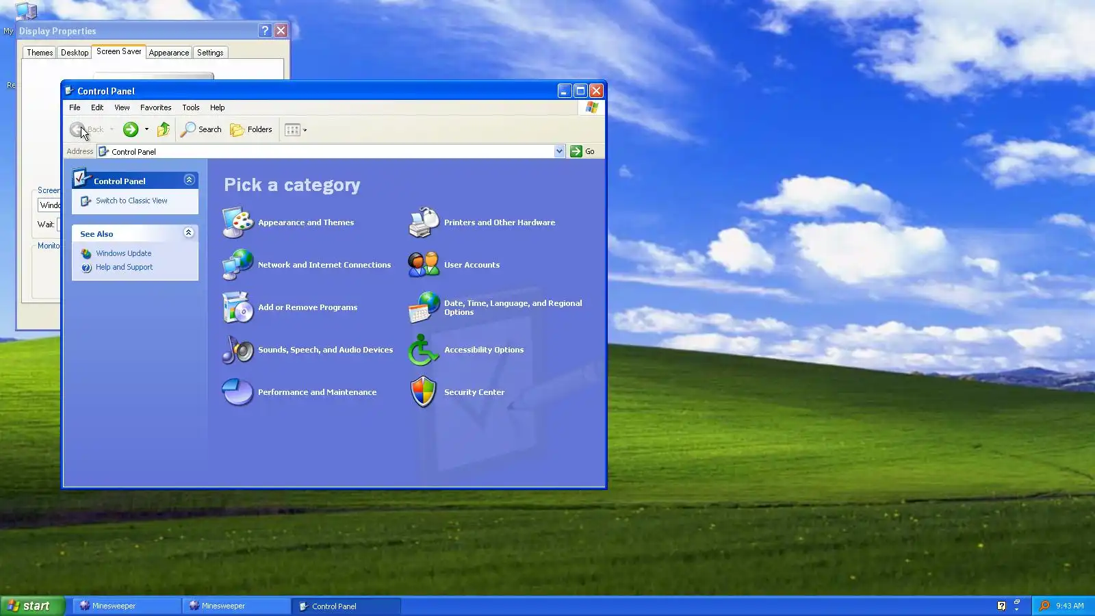Open the Windows Update link
The image size is (1095, 616).
click(x=124, y=253)
